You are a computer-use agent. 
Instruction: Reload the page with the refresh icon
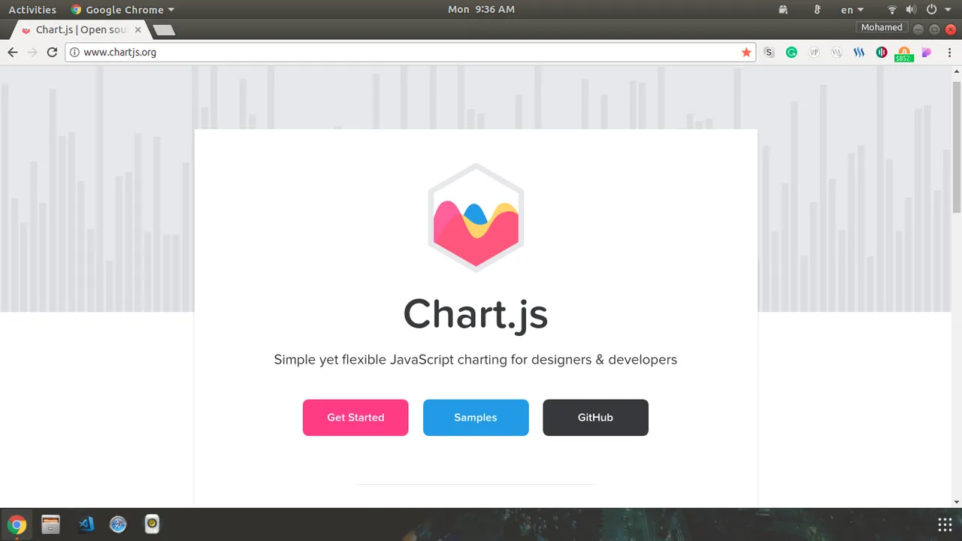[x=52, y=52]
